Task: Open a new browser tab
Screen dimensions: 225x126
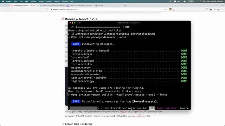Action: [125, 6]
